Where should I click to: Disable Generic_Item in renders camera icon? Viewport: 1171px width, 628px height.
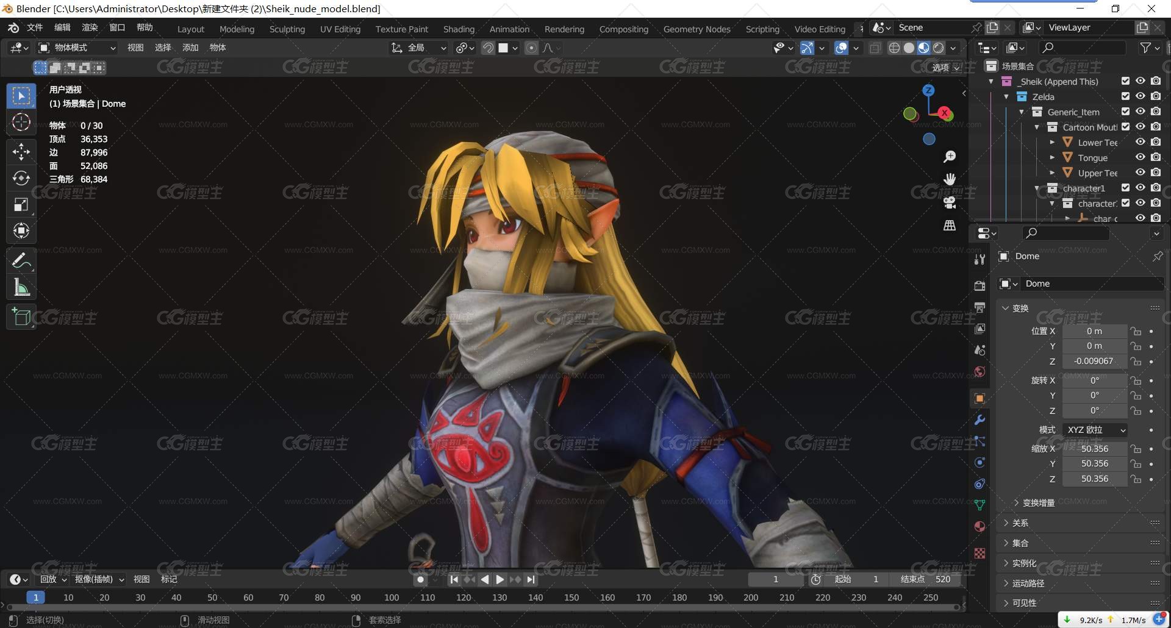(1156, 112)
